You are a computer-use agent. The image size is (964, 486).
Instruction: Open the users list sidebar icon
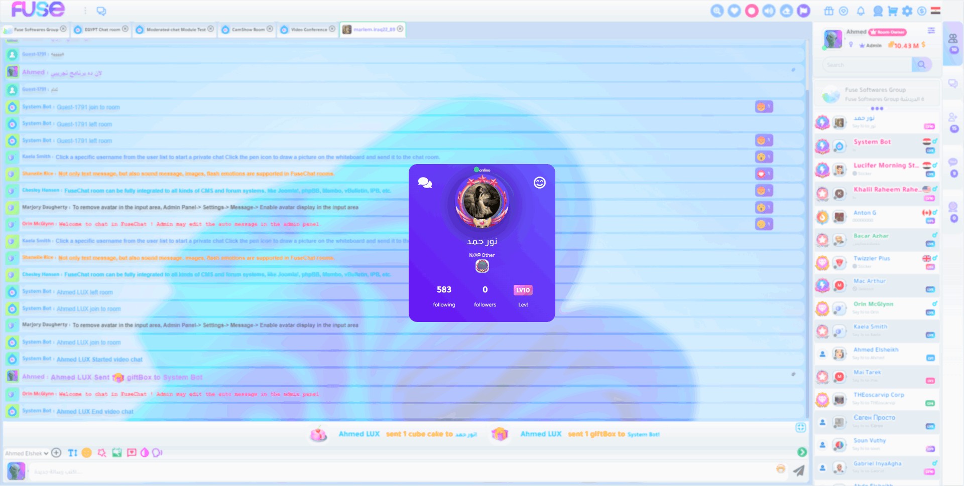click(x=952, y=39)
